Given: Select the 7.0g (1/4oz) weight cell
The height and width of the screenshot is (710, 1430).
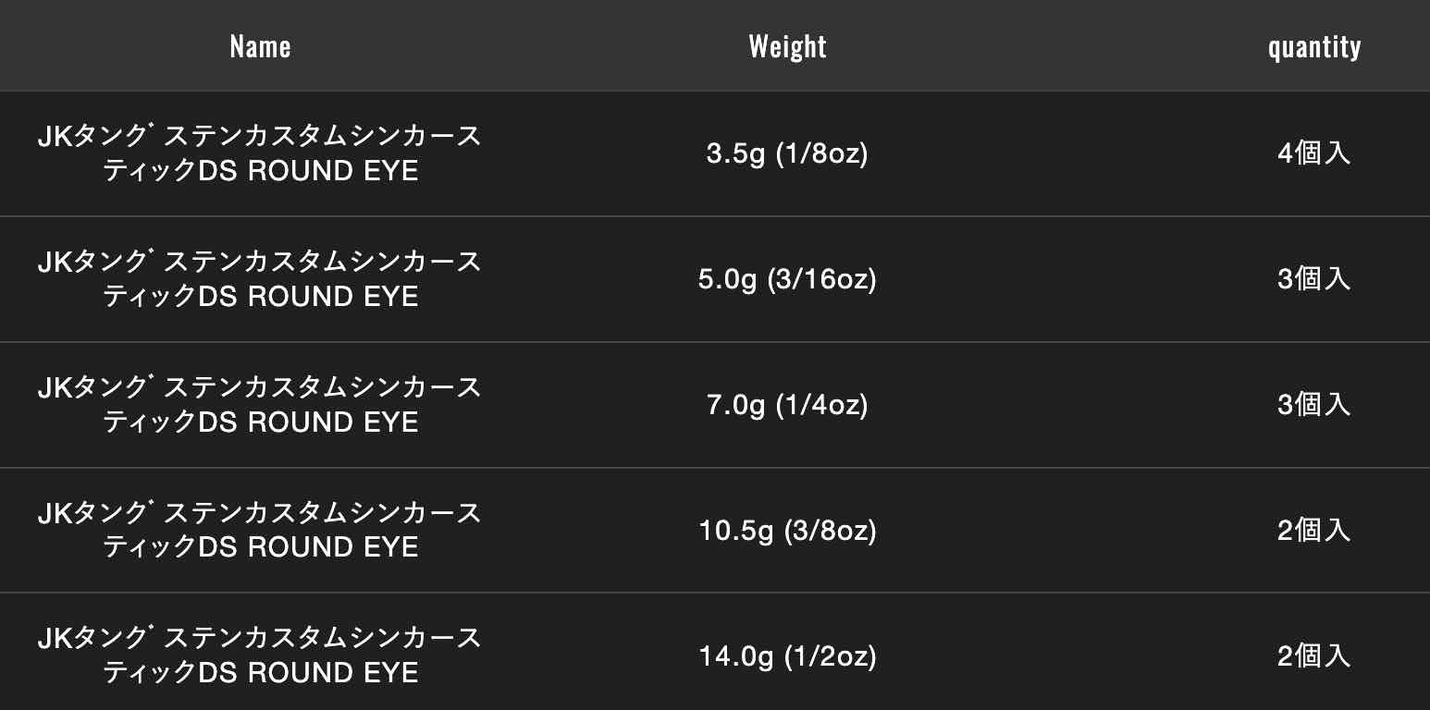Looking at the screenshot, I should 787,405.
